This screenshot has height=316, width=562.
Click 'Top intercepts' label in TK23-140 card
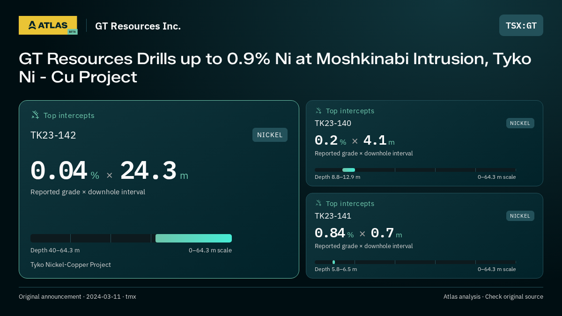click(350, 111)
